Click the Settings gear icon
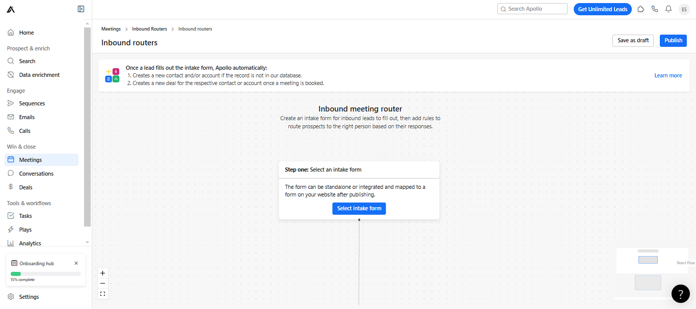Image resolution: width=696 pixels, height=309 pixels. tap(11, 297)
